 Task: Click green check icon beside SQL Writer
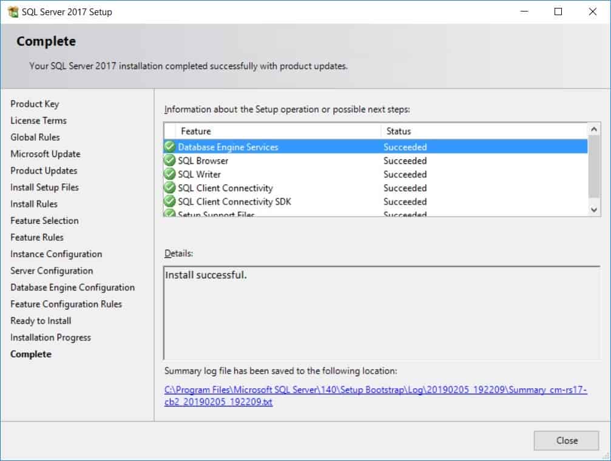[169, 174]
